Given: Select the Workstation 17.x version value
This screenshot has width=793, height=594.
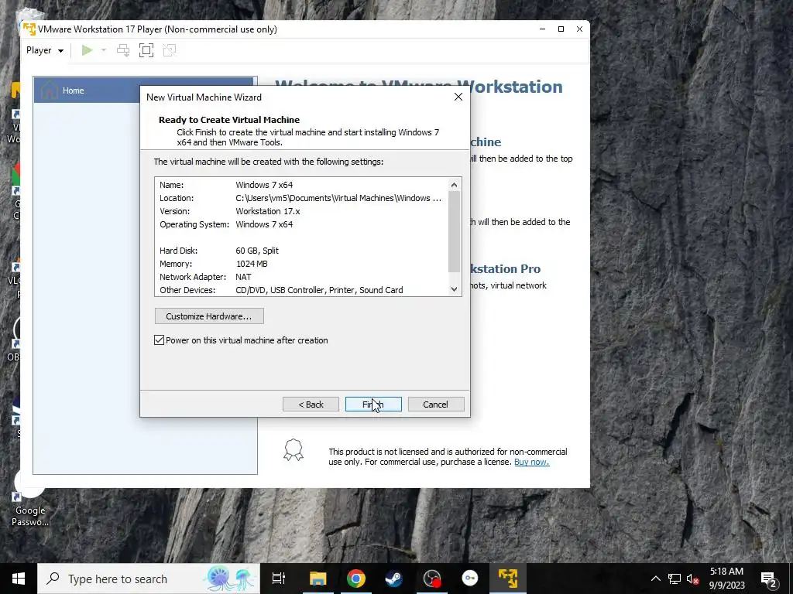Looking at the screenshot, I should [x=267, y=211].
